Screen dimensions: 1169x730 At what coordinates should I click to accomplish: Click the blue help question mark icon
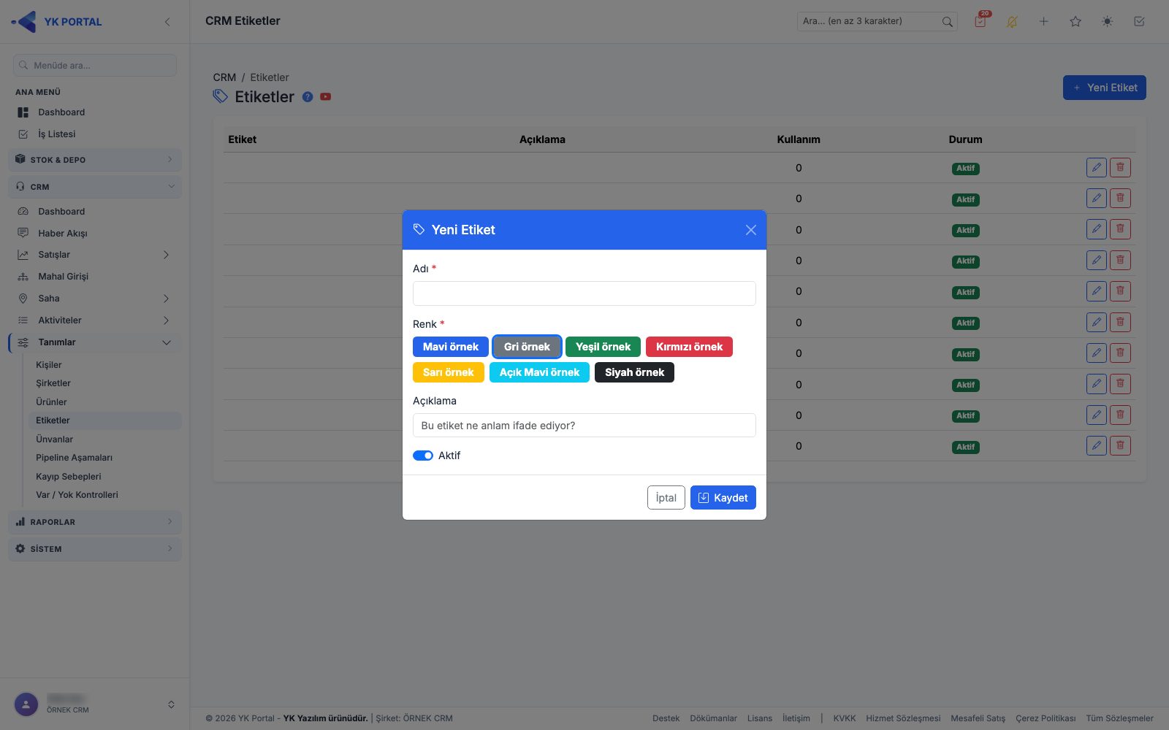(x=308, y=97)
